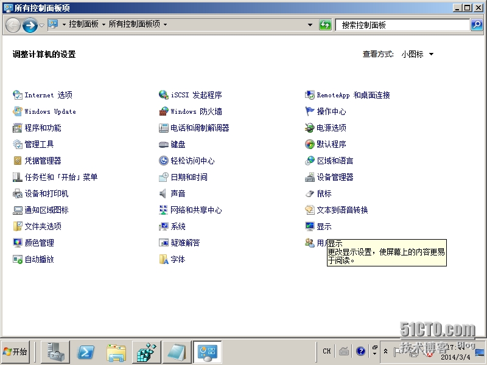Open the 颜色管理 monitor icon
Screen dimensions: 487x365
click(x=18, y=243)
